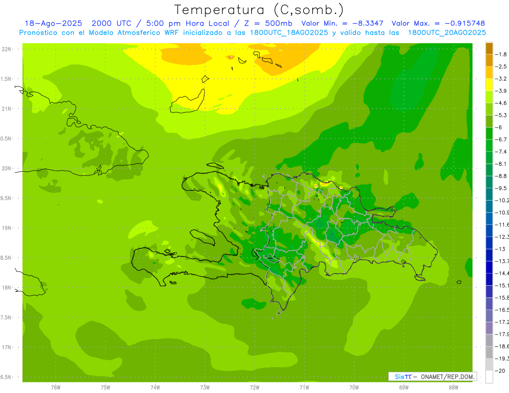This screenshot has height=393, width=509.
Task: Click the '70W' longitude label
Action: click(x=354, y=387)
